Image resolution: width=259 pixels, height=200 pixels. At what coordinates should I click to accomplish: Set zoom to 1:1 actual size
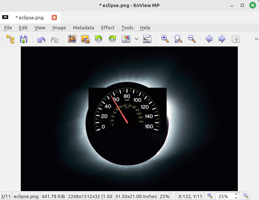click(x=178, y=39)
